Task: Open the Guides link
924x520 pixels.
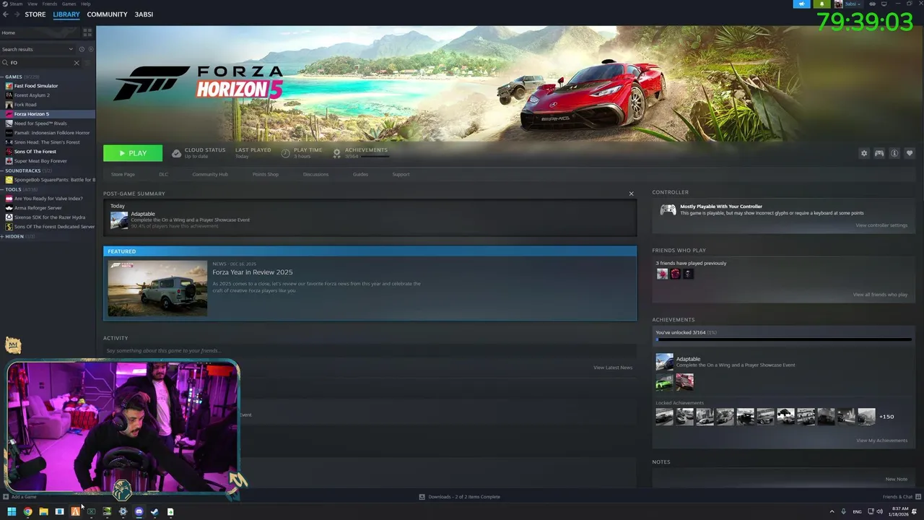Action: (x=360, y=174)
